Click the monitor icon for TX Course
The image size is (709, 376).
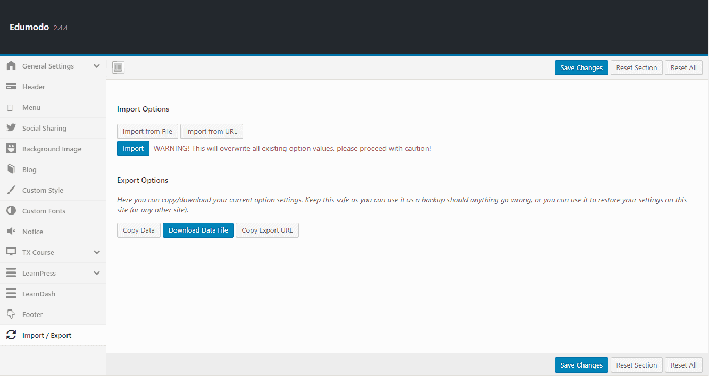coord(11,252)
